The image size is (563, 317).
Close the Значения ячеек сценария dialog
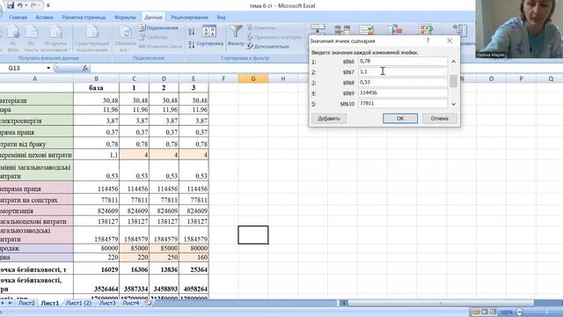450,41
